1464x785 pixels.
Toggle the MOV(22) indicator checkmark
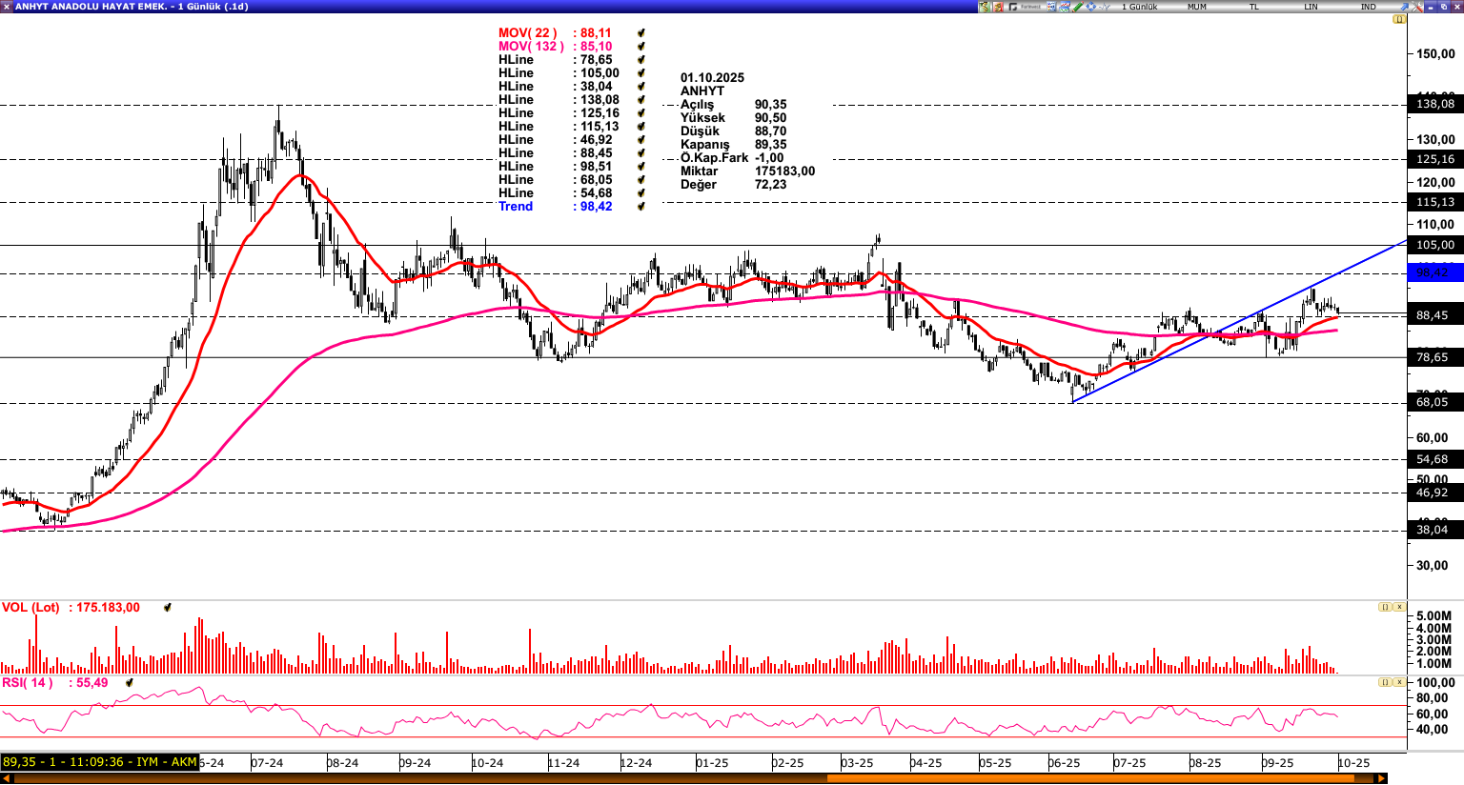(641, 33)
